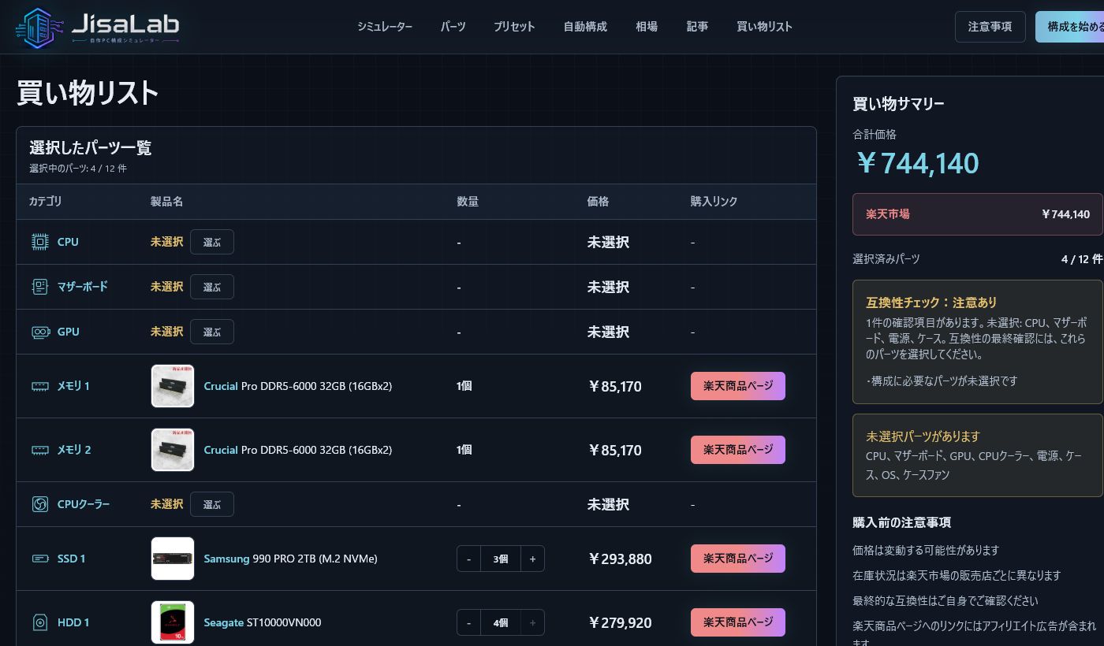This screenshot has height=646, width=1104.
Task: Open the パーツ navigation item
Action: [453, 27]
